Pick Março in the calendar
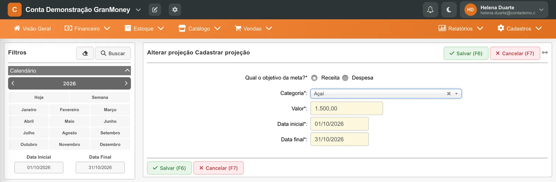 (110, 110)
